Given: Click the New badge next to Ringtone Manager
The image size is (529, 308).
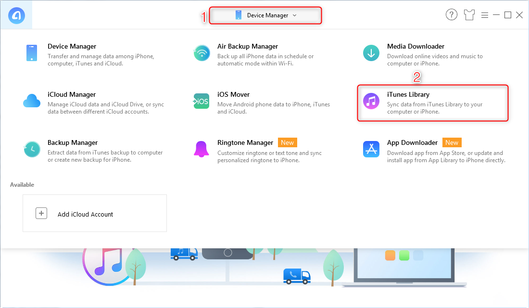Looking at the screenshot, I should coord(288,142).
